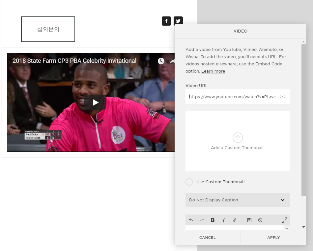This screenshot has height=251, width=313.
Task: Click Add a Custom Thumbnail area
Action: 238,141
